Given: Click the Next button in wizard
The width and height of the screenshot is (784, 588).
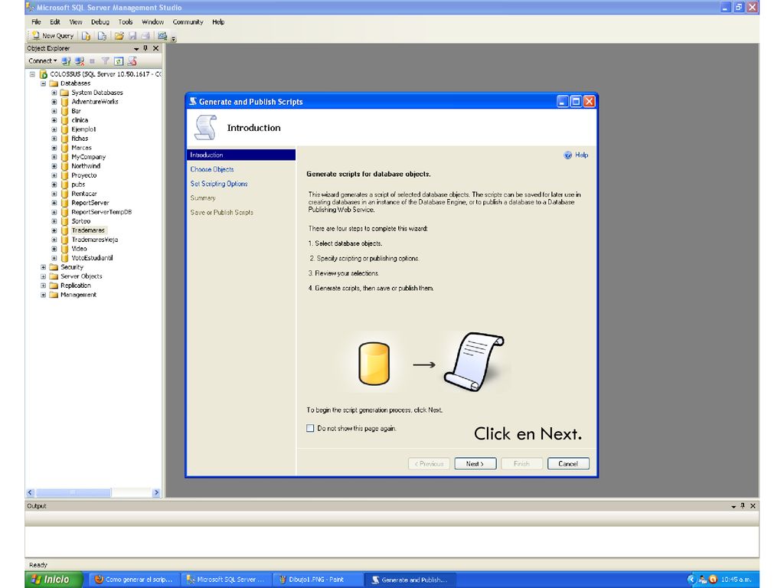Looking at the screenshot, I should point(475,463).
